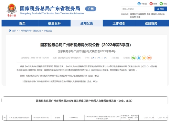The height and width of the screenshot is (122, 169).
Task: Expand the 工作动态 navigation menu
Action: [119, 23]
